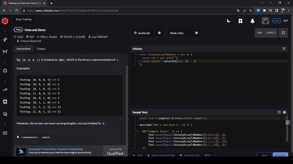This screenshot has height=164, width=293.
Task: Reload the page
Action: 16,10
